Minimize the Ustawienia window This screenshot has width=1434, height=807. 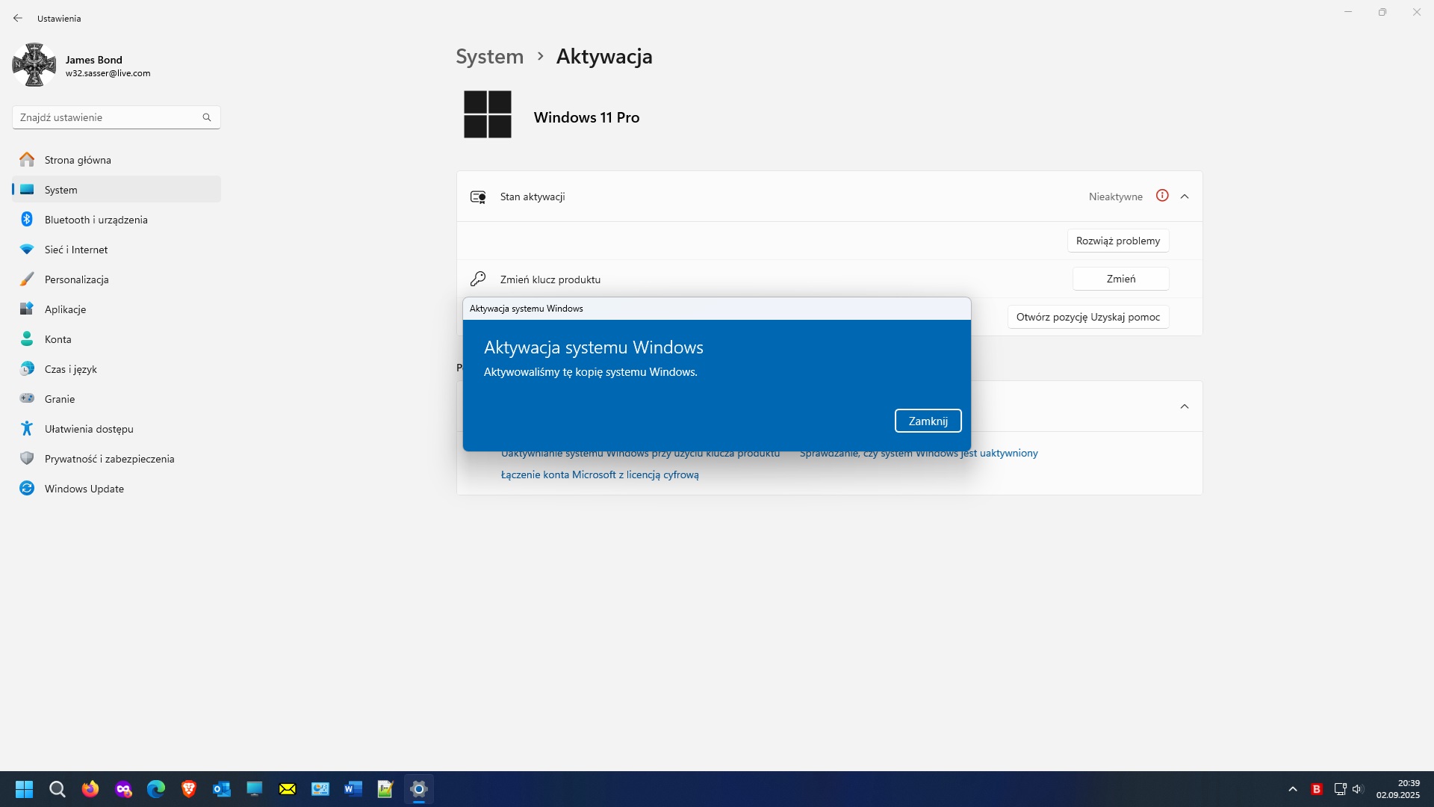pyautogui.click(x=1348, y=12)
